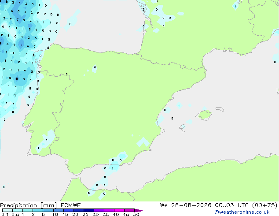Click the We 26-08-2026 forecast date text
The image size is (279, 216).
point(186,205)
